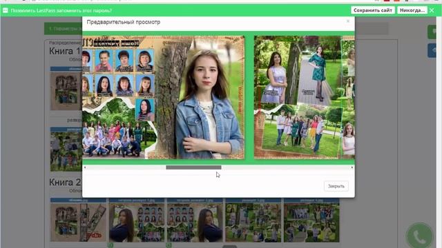Open the fourth spread thumbnail in Книга 2

[253, 220]
